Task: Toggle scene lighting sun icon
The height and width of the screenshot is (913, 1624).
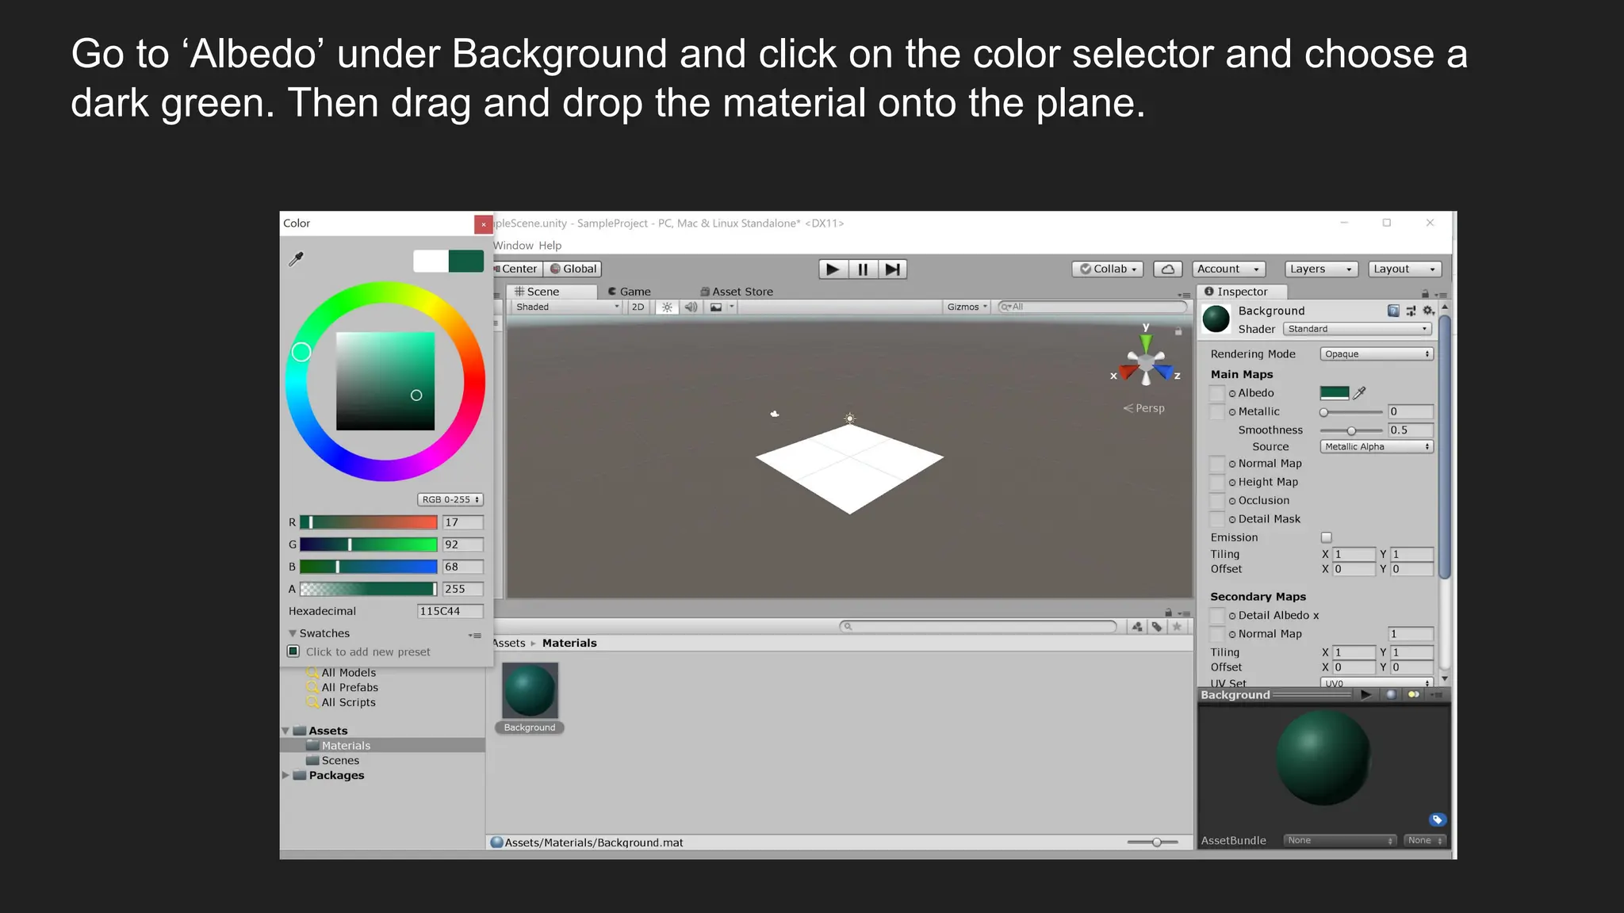Action: pos(667,308)
